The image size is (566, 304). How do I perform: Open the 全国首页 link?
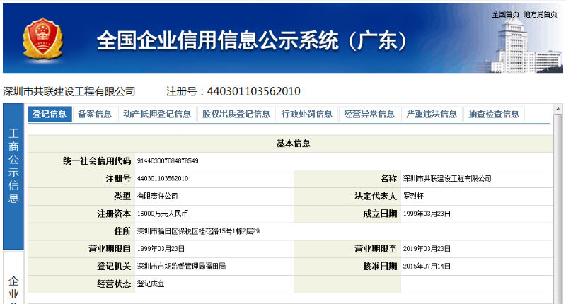pos(506,14)
